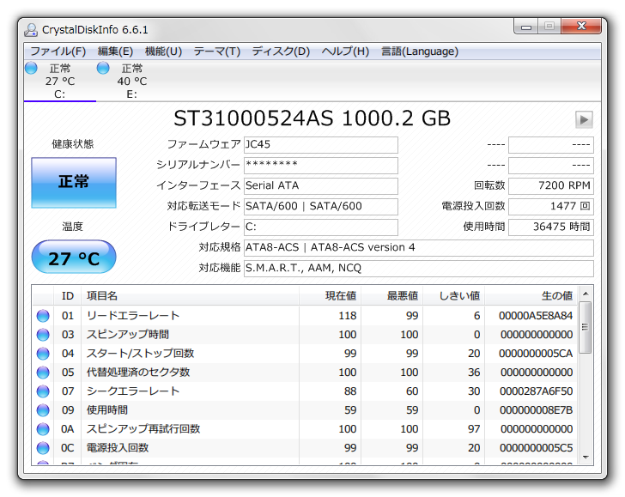Screen dimensions: 625x497
Task: Click the 現在値 column header
Action: point(331,296)
